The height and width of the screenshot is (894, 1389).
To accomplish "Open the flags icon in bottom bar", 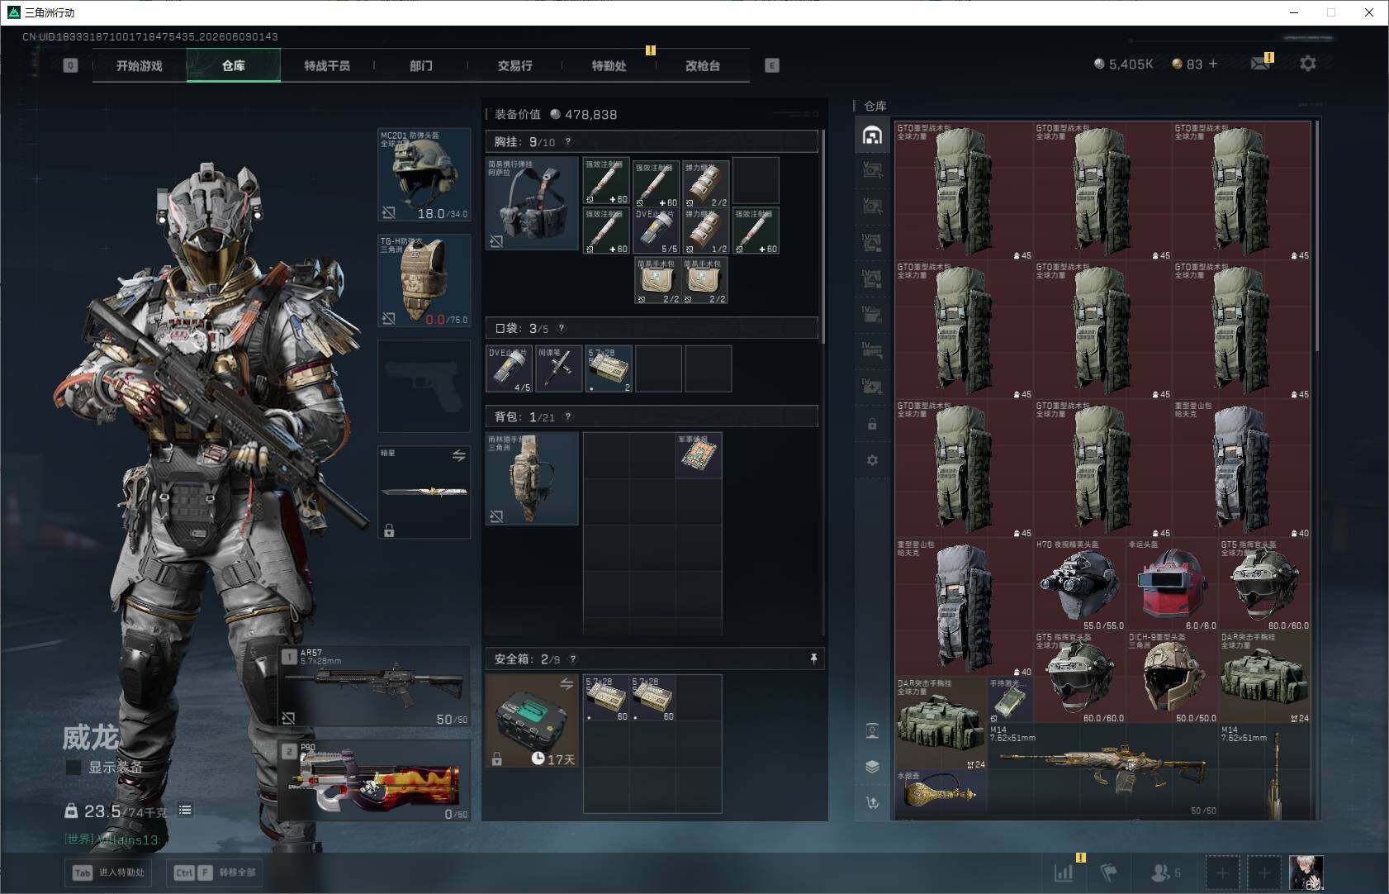I will pyautogui.click(x=1109, y=873).
